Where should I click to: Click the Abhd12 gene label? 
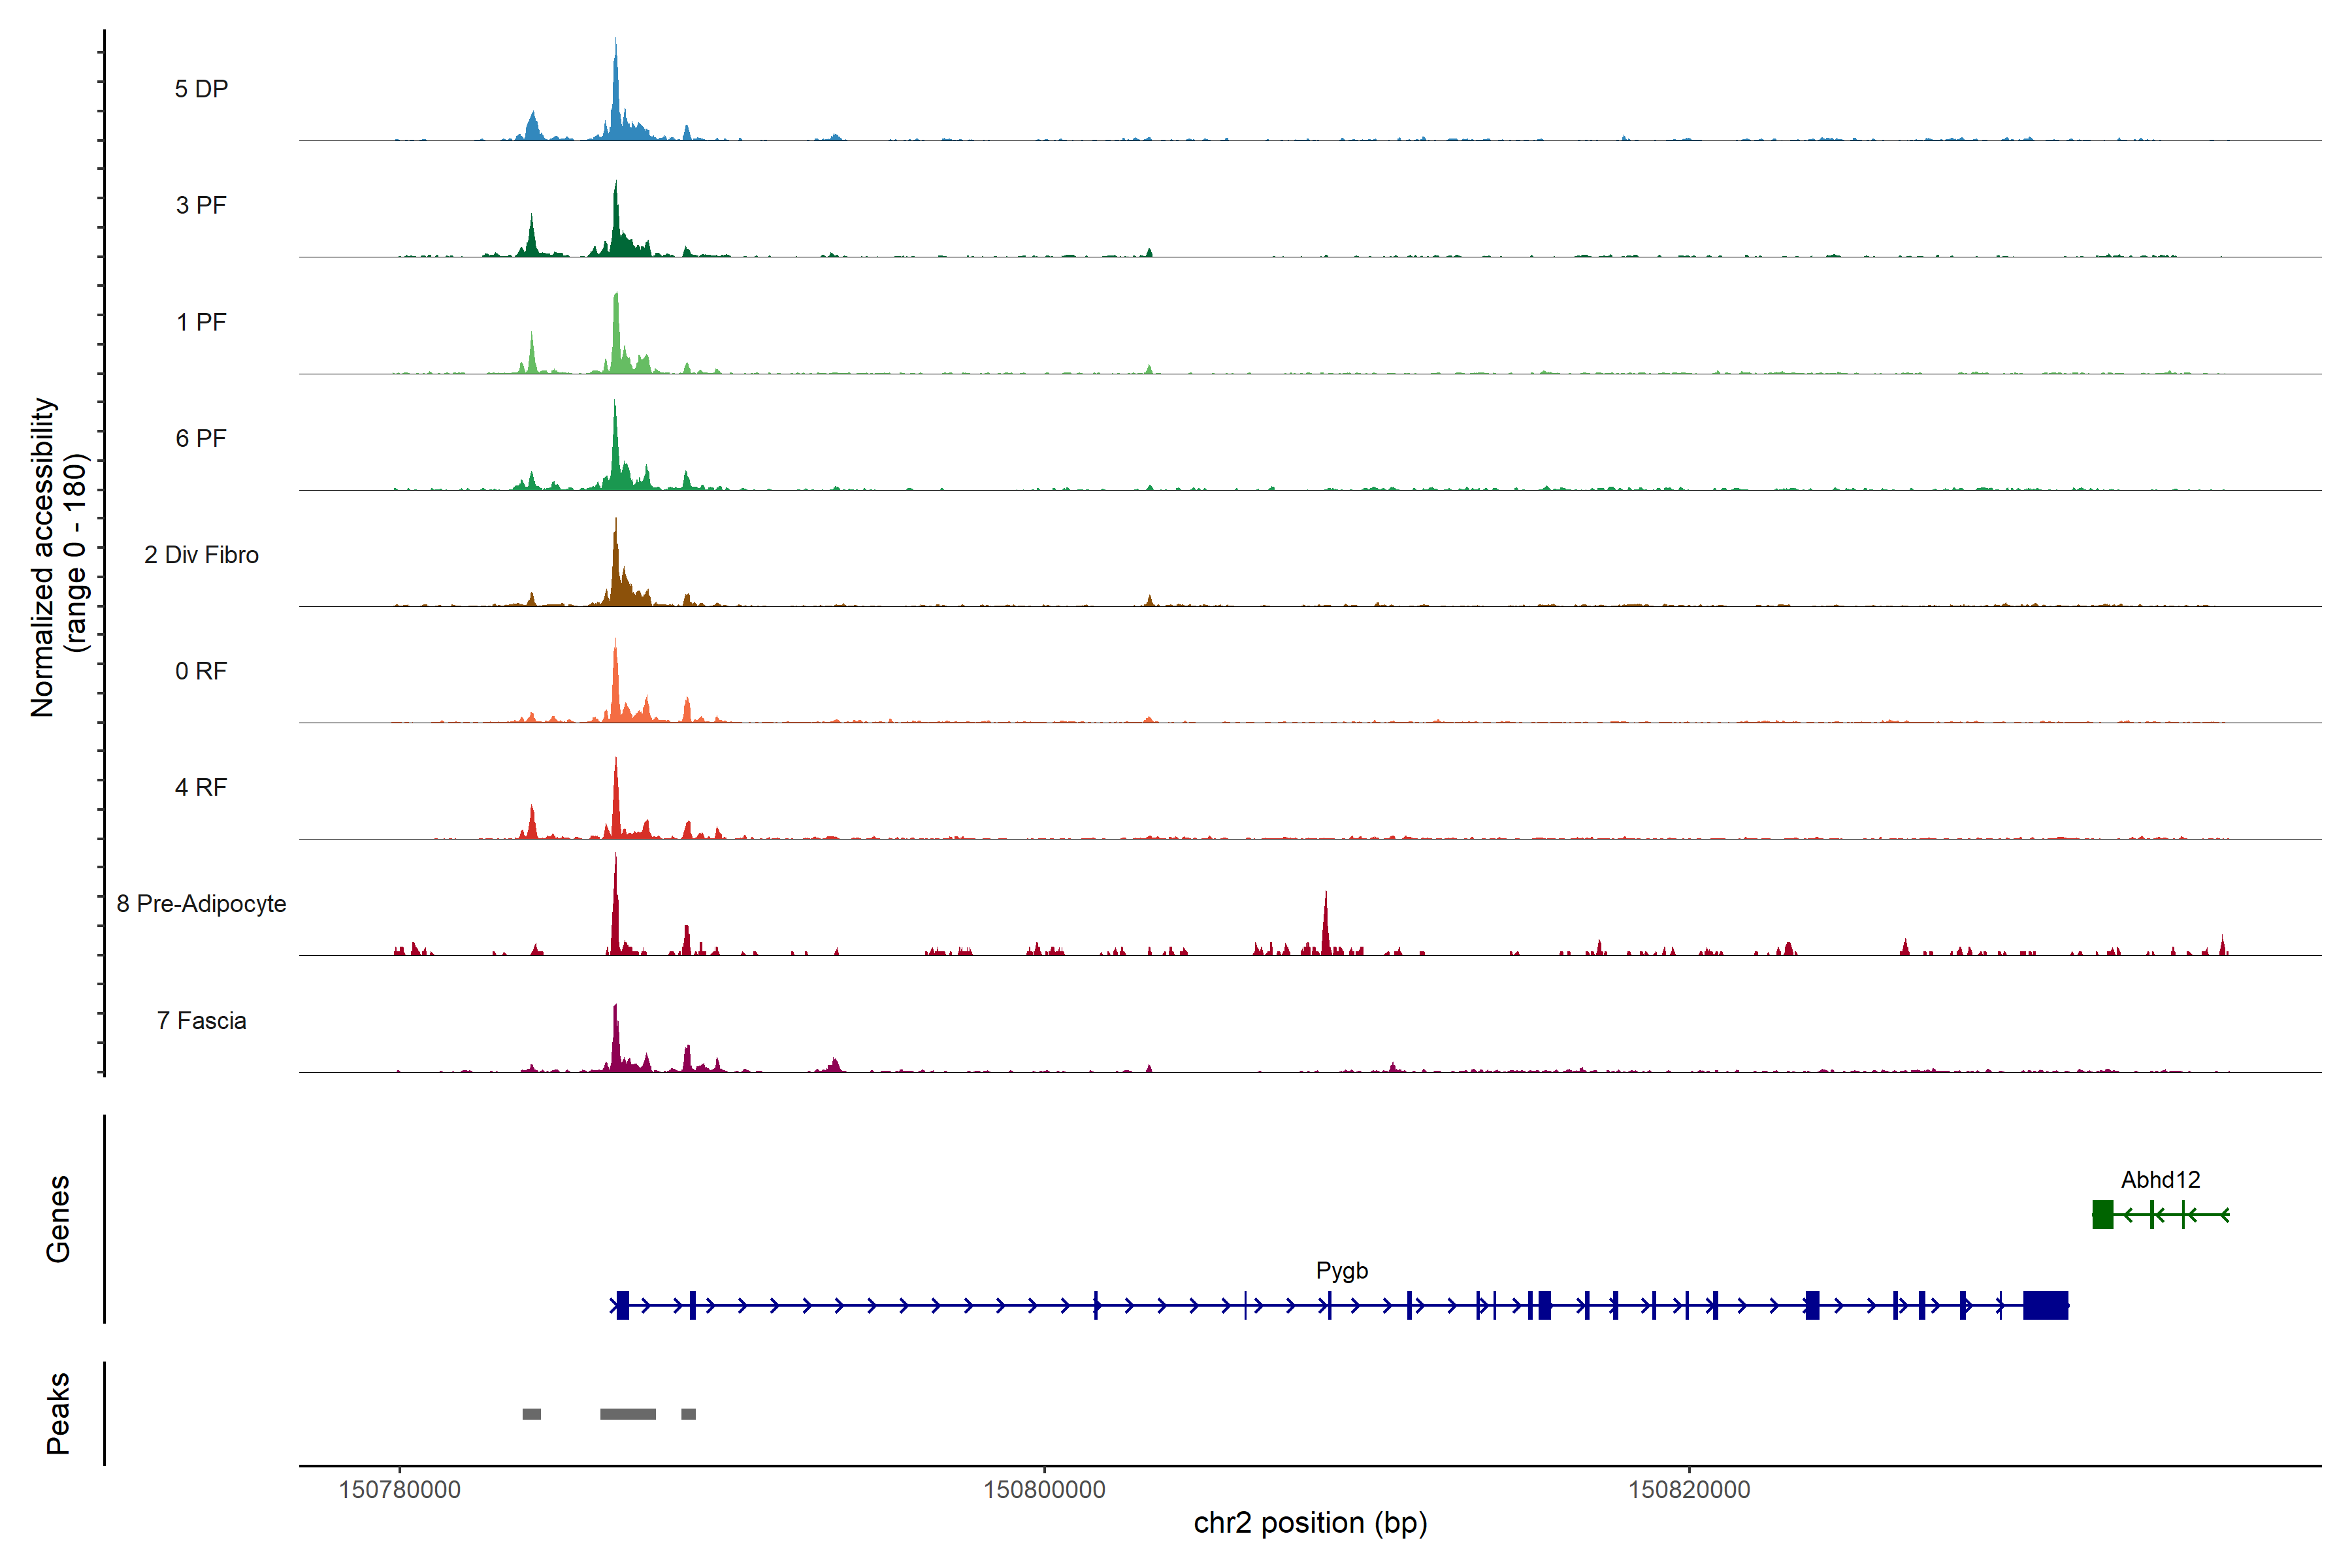click(2160, 1180)
